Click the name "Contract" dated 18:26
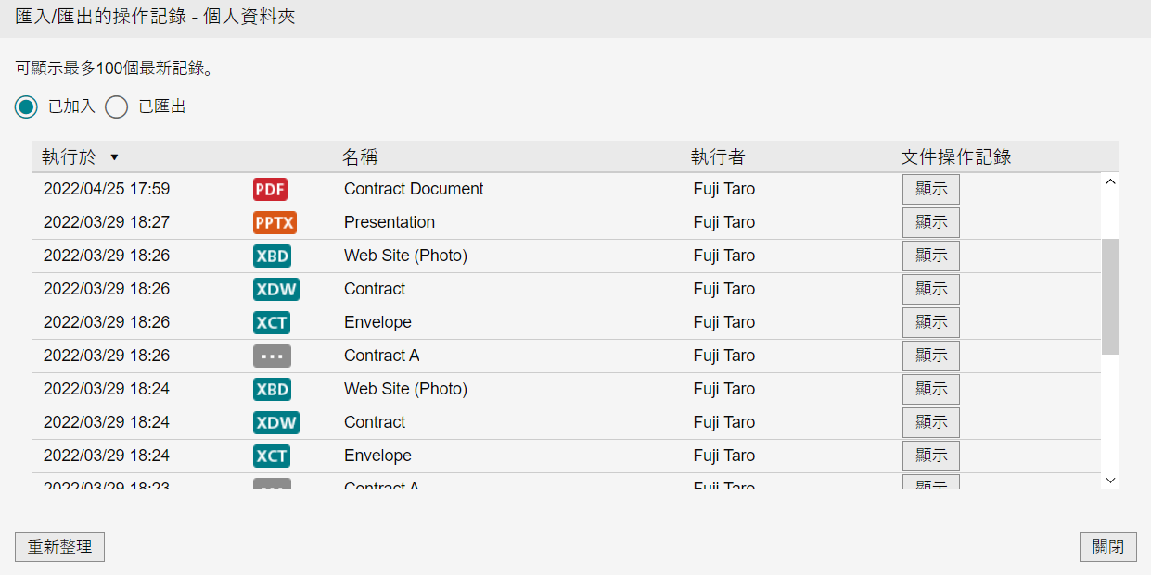This screenshot has height=575, width=1151. coord(375,289)
